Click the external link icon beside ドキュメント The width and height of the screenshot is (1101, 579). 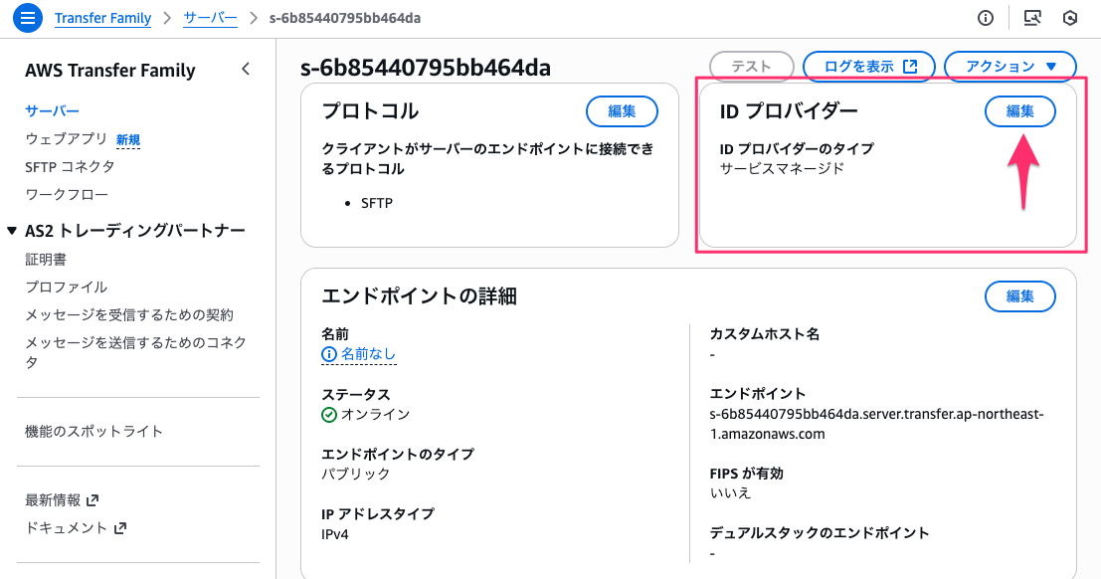(x=120, y=528)
